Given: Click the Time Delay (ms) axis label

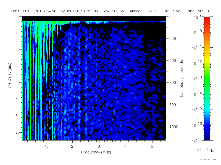Looking at the screenshot, I should click(9, 77).
